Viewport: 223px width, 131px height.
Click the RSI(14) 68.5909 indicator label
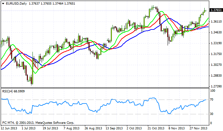13,91
